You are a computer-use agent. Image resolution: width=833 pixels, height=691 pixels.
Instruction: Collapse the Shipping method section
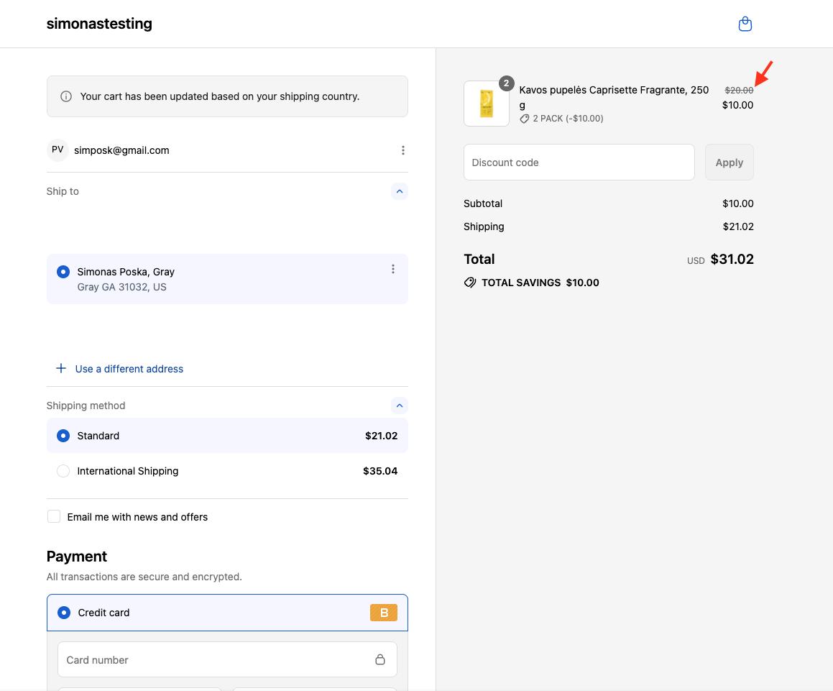pyautogui.click(x=400, y=406)
